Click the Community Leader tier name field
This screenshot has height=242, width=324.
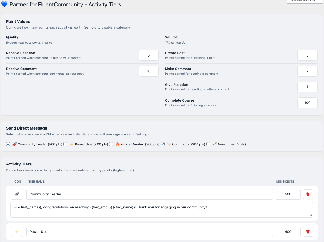point(150,194)
